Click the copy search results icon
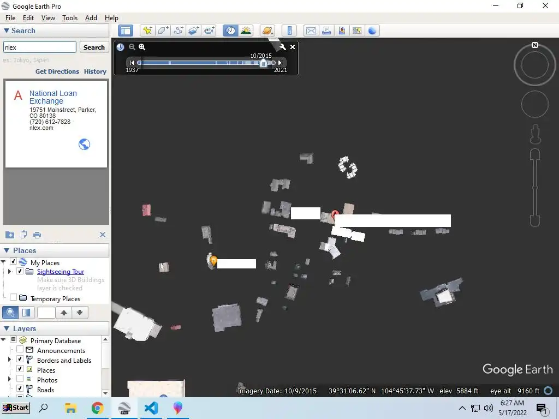The width and height of the screenshot is (559, 419). (23, 235)
